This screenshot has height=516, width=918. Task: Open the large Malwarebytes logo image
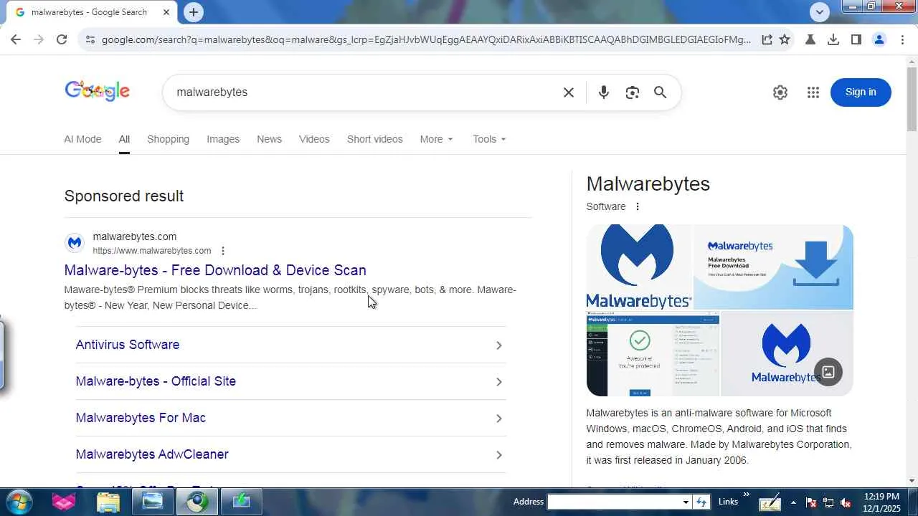[x=639, y=267]
